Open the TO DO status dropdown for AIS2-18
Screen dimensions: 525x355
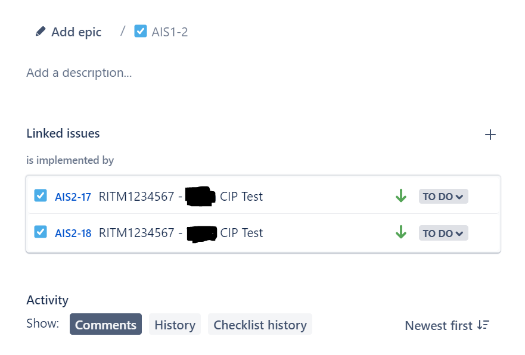[x=443, y=232]
